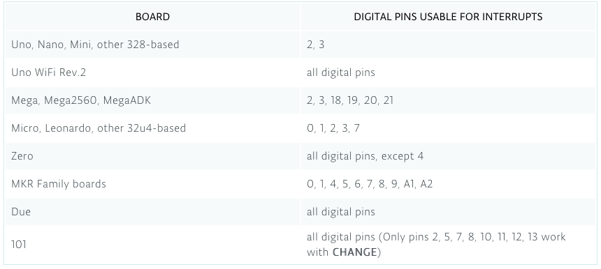Viewport: 601px width, 269px height.
Task: Select the MKR pins list ending in A2
Action: click(x=370, y=184)
